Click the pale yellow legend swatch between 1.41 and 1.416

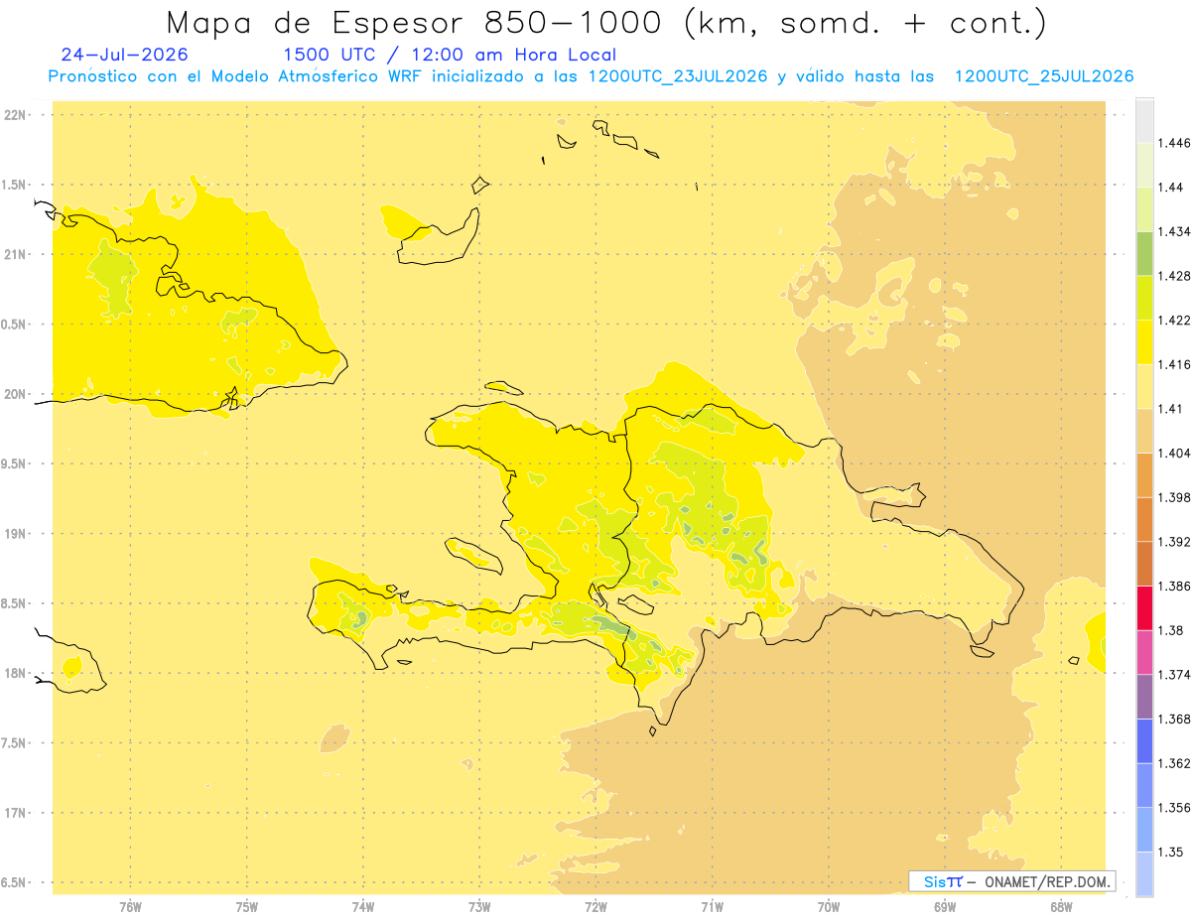tap(1144, 386)
